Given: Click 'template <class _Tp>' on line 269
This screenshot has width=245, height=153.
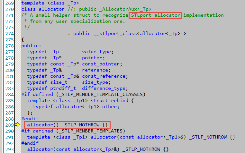Looking at the screenshot, I should click(x=50, y=3).
